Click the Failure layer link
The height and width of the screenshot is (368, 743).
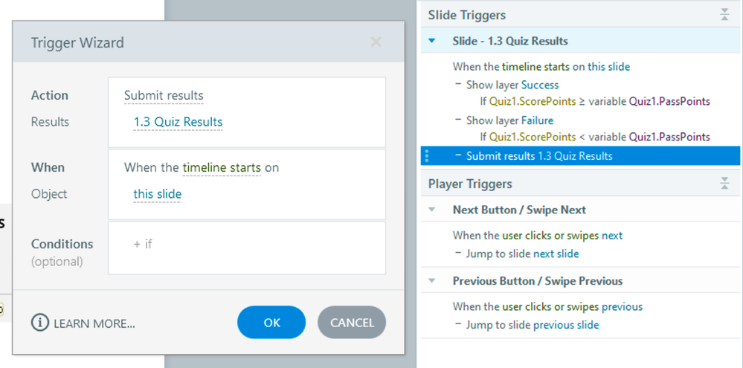[537, 120]
